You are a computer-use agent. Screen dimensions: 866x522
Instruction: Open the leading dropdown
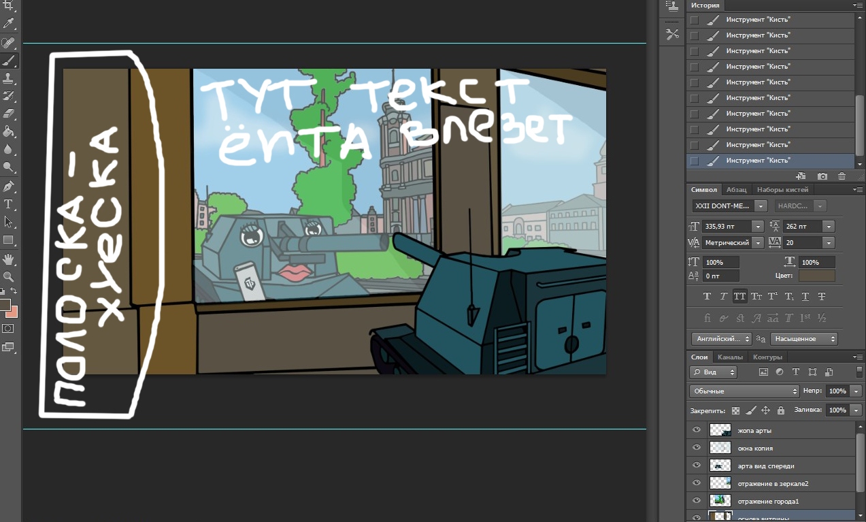pyautogui.click(x=828, y=226)
